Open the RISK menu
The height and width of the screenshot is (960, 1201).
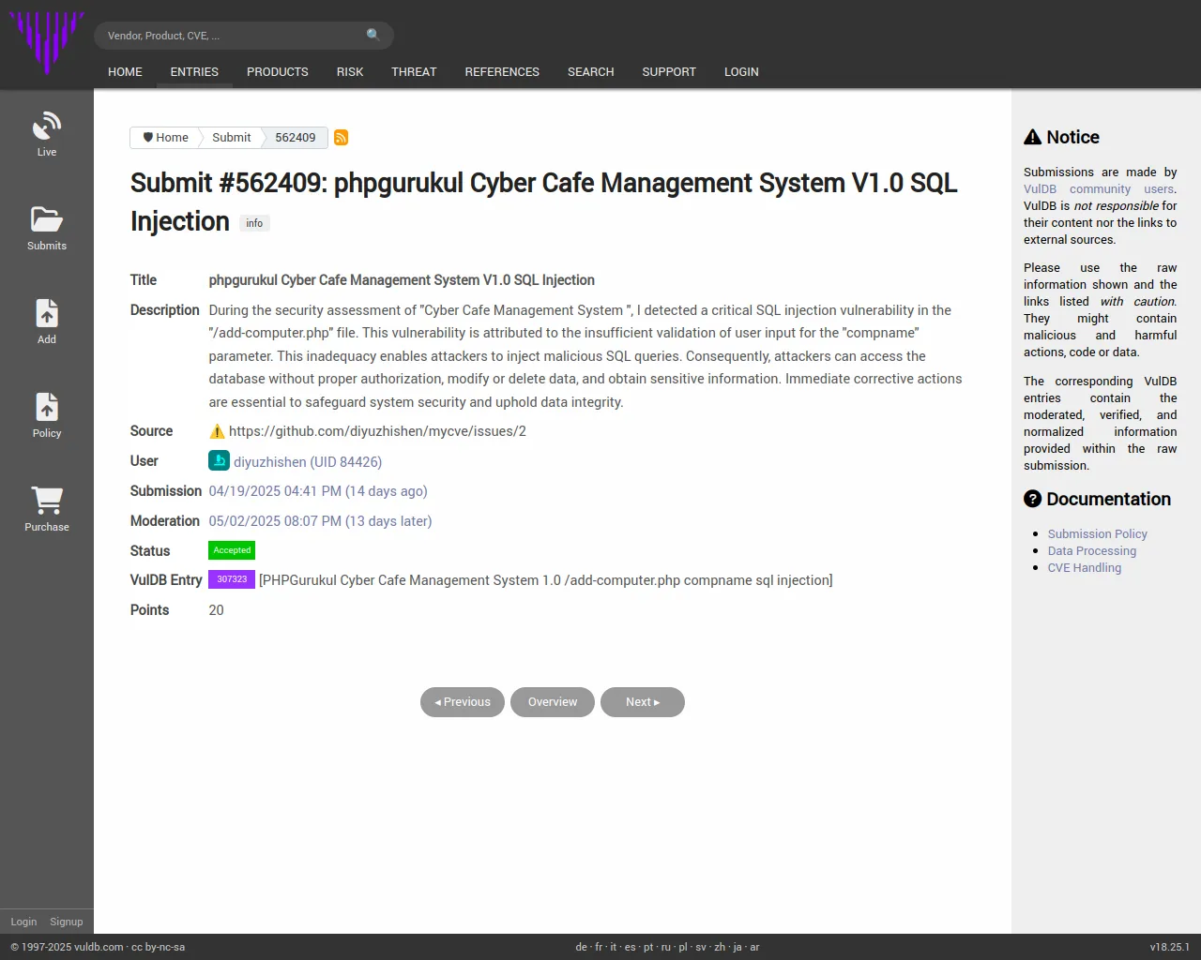(x=350, y=72)
